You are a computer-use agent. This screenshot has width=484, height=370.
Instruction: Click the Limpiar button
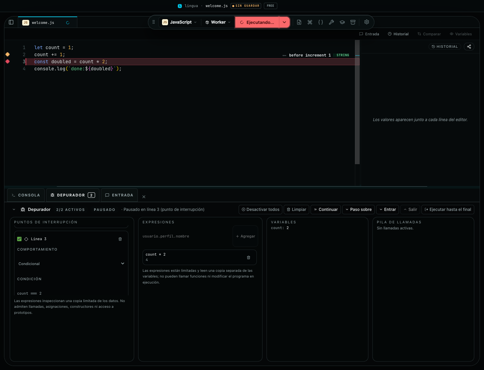pos(296,210)
